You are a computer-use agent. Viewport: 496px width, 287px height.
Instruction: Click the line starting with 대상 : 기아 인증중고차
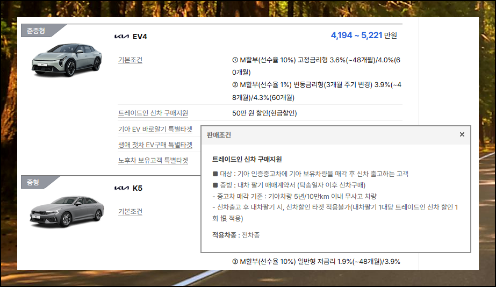pyautogui.click(x=310, y=174)
